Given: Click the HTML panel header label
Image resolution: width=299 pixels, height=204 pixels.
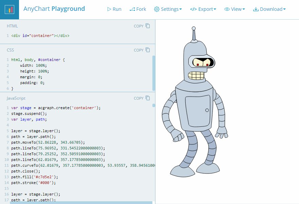Looking at the screenshot, I should tap(12, 26).
